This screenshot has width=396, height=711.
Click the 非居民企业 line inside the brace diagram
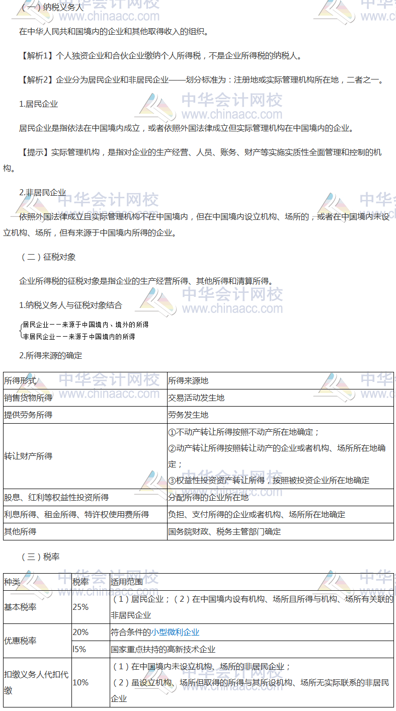pos(79,337)
